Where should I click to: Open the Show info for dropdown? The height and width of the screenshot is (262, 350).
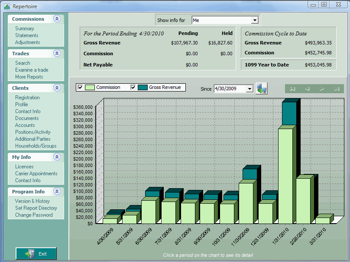(x=255, y=20)
